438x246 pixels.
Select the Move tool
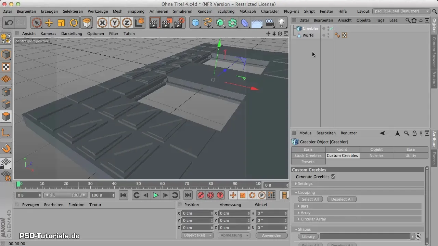click(x=49, y=23)
